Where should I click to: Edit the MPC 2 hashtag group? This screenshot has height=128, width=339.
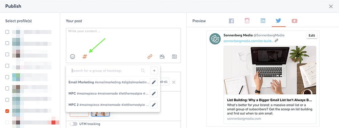click(154, 105)
